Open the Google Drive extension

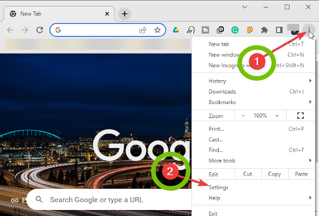point(176,30)
